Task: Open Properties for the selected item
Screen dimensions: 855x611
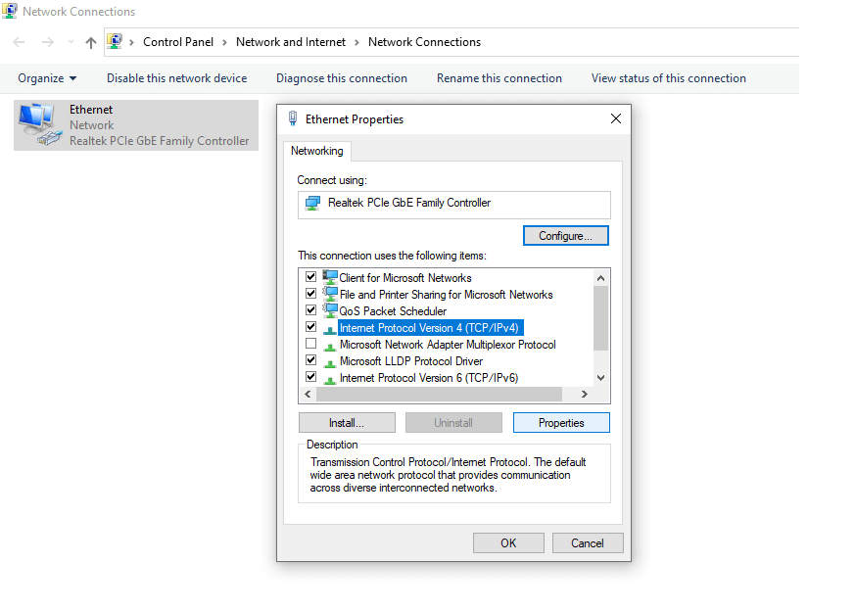Action: (561, 423)
